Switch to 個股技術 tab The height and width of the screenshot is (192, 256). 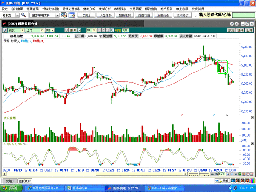tap(24, 181)
